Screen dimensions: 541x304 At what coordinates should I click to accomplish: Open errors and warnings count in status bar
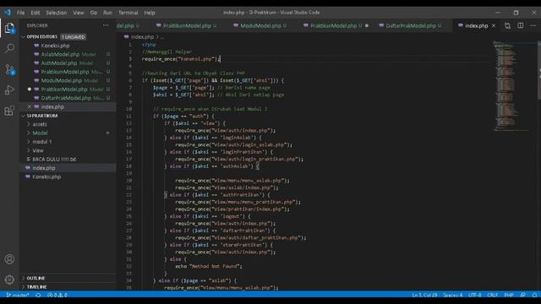click(57, 295)
